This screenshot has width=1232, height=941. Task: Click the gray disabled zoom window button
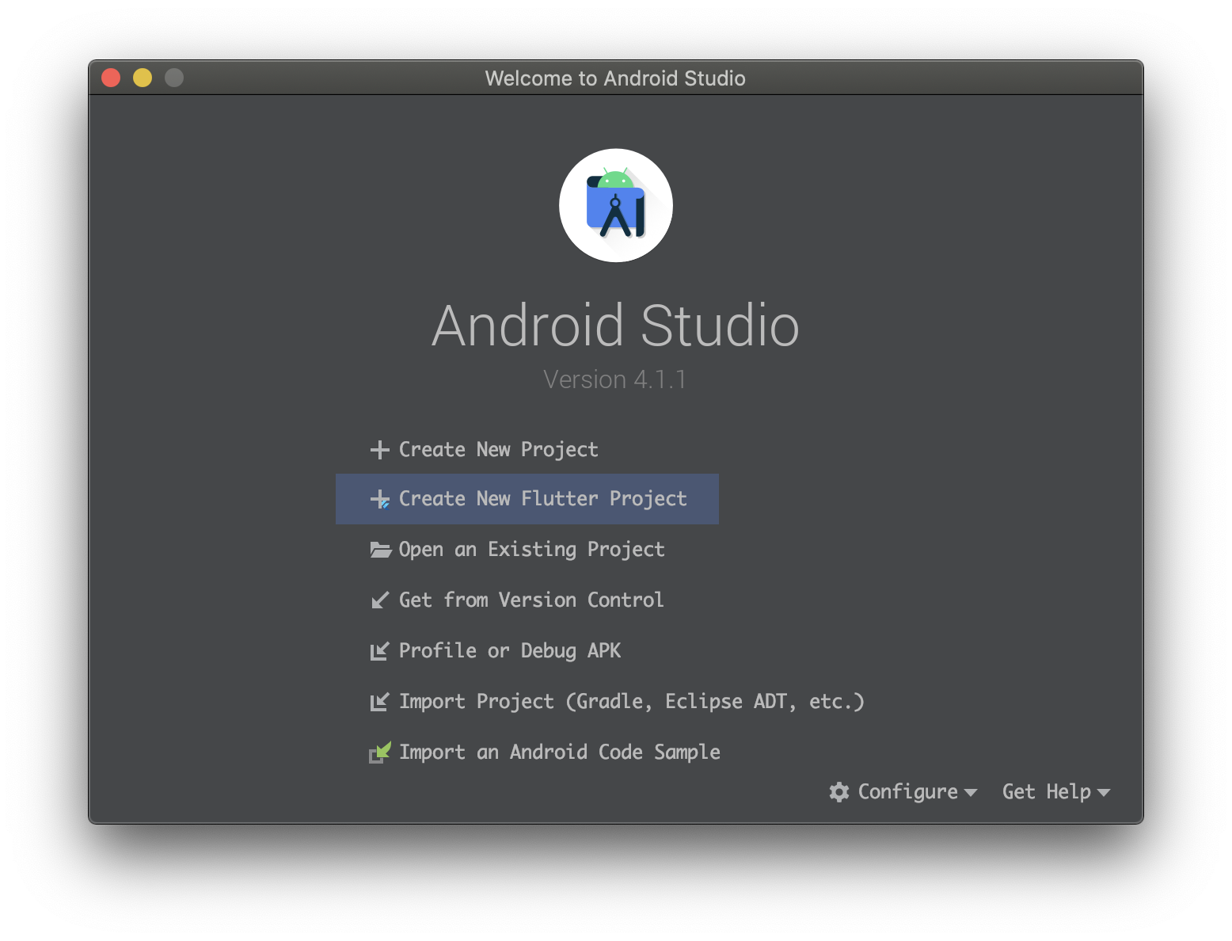tap(174, 78)
